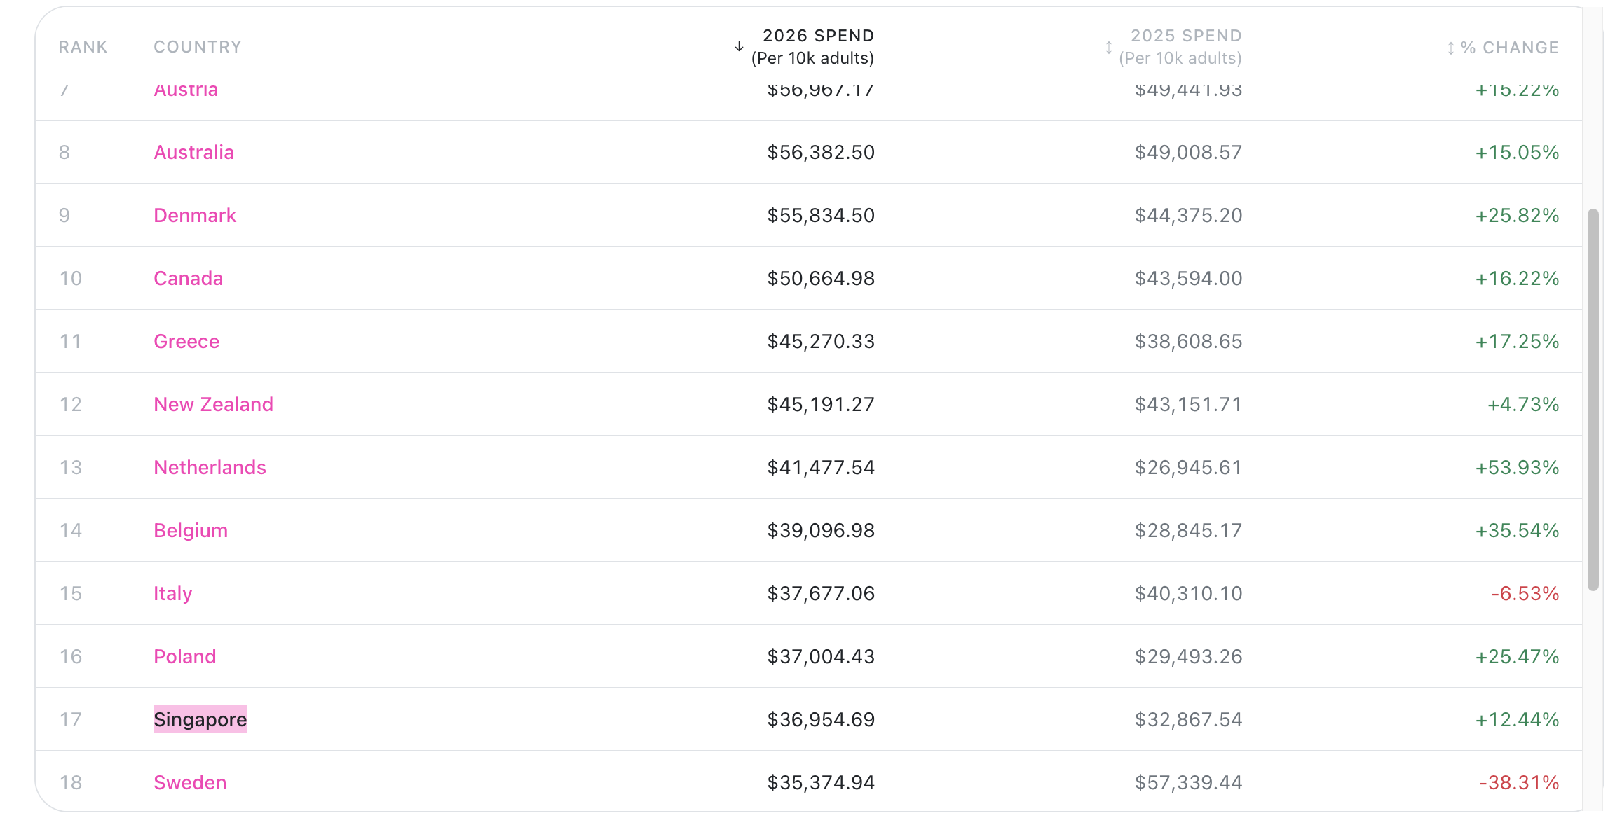Screen dimensions: 1615x825
Task: Click the COUNTRY column header
Action: click(x=198, y=47)
